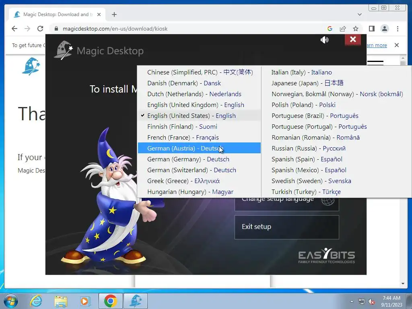
Task: Mute the installer sound speaker icon
Action: coord(325,40)
